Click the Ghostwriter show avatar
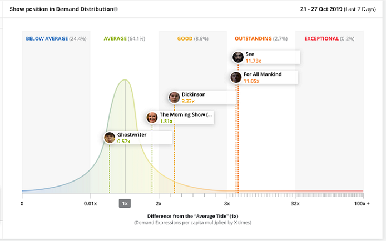Screen dimensions: 386x241 (x=110, y=138)
